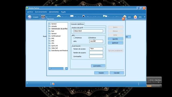Click the SMS envelope icon beside the » chevron

tap(135, 17)
